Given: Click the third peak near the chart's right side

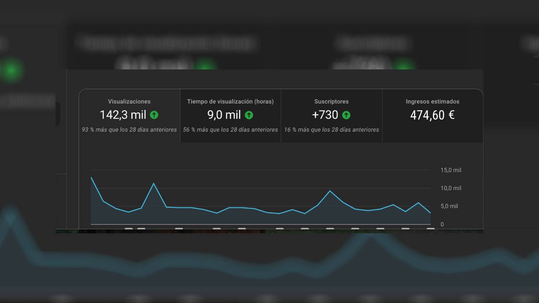Looking at the screenshot, I should point(330,191).
